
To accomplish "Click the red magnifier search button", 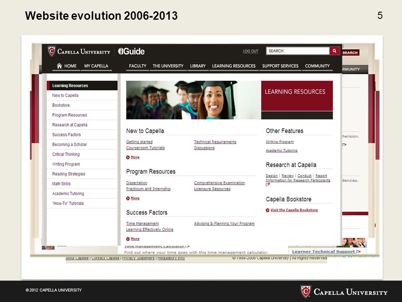I will pos(335,51).
